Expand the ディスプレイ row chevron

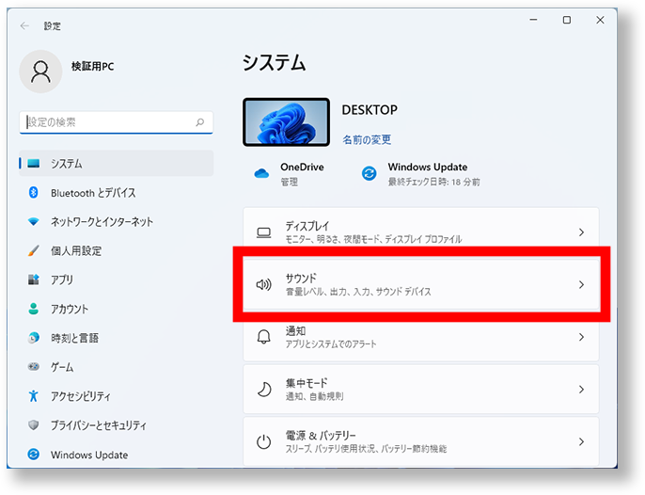(x=581, y=232)
